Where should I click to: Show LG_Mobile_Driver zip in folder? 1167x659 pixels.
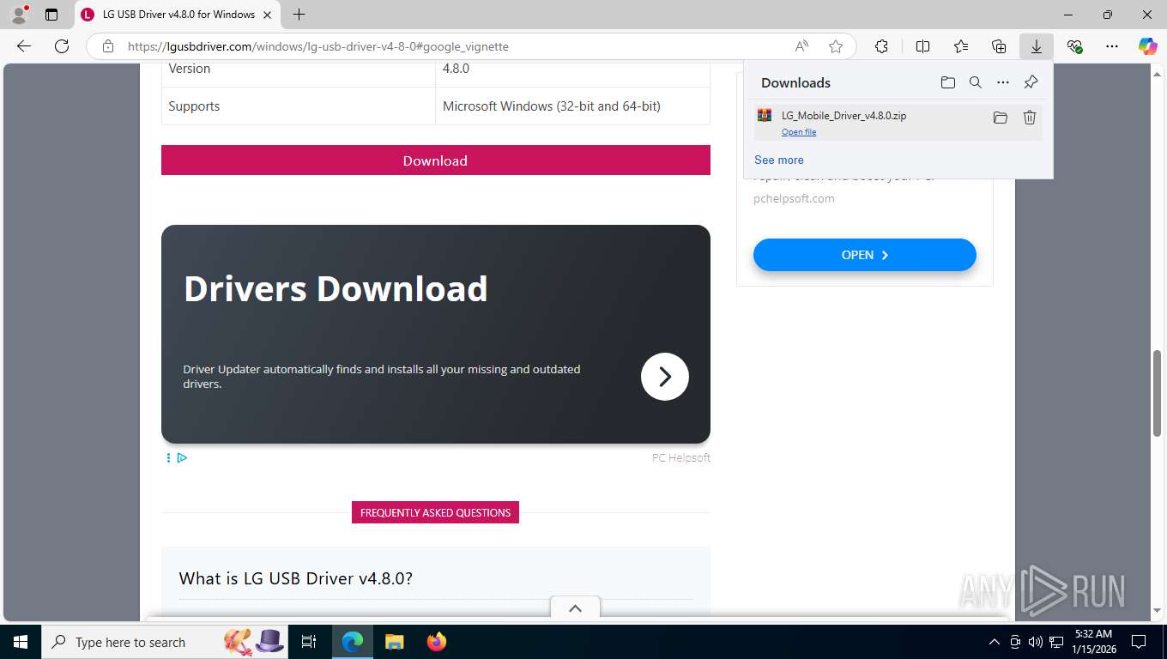coord(1000,118)
